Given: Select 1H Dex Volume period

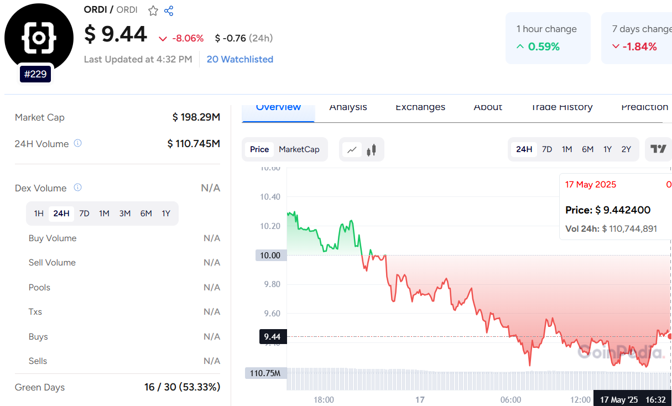Looking at the screenshot, I should [39, 214].
